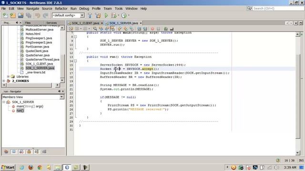Toggle Sort by Source in Navigator

(44, 152)
